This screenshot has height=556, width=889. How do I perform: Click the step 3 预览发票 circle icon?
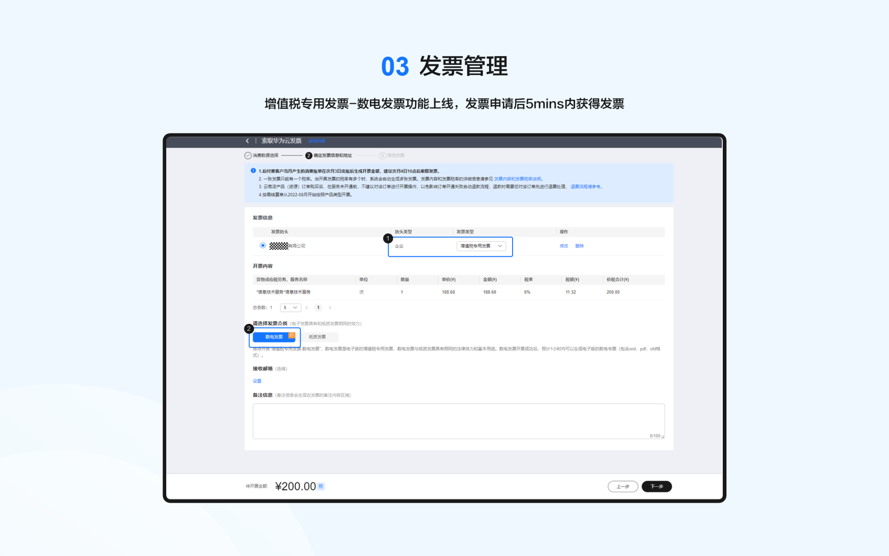382,155
